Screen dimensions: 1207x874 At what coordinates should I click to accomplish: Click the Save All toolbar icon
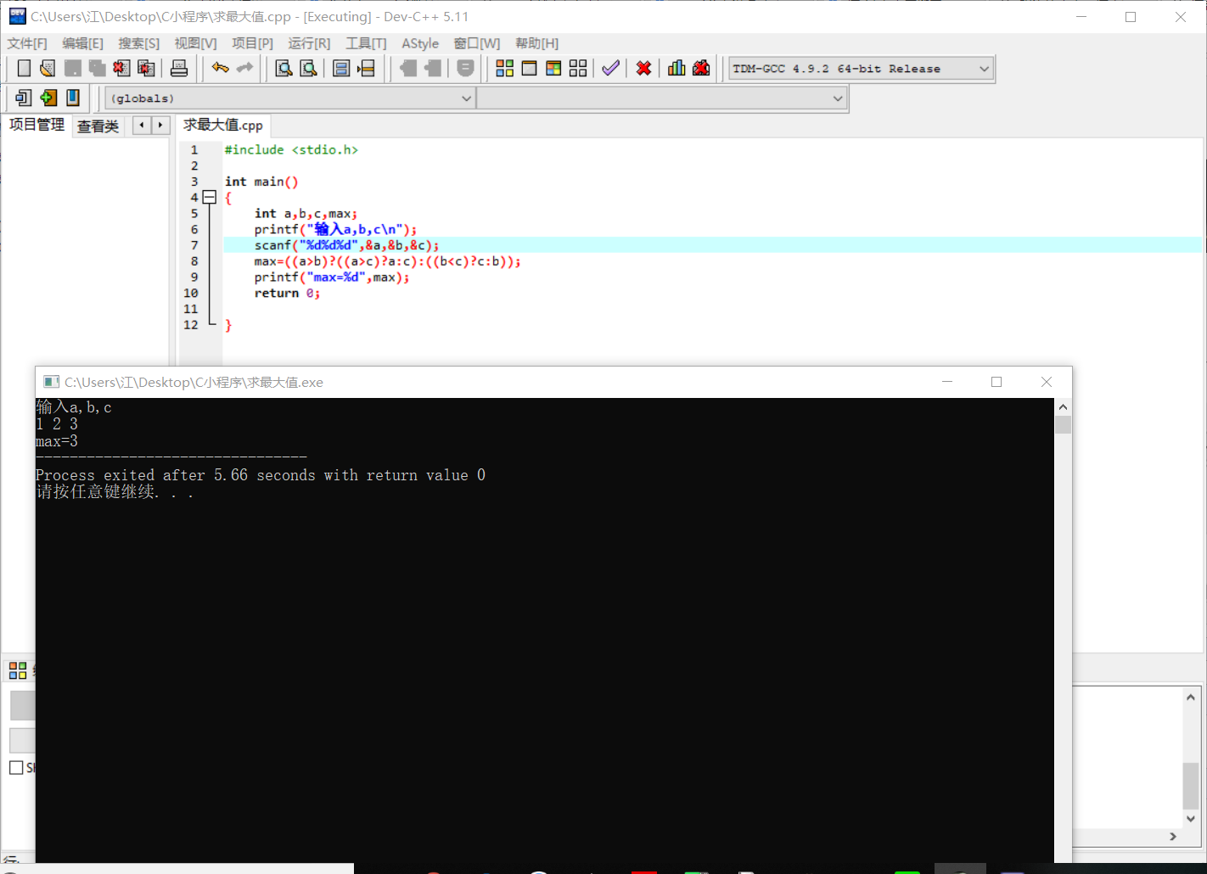click(x=98, y=69)
